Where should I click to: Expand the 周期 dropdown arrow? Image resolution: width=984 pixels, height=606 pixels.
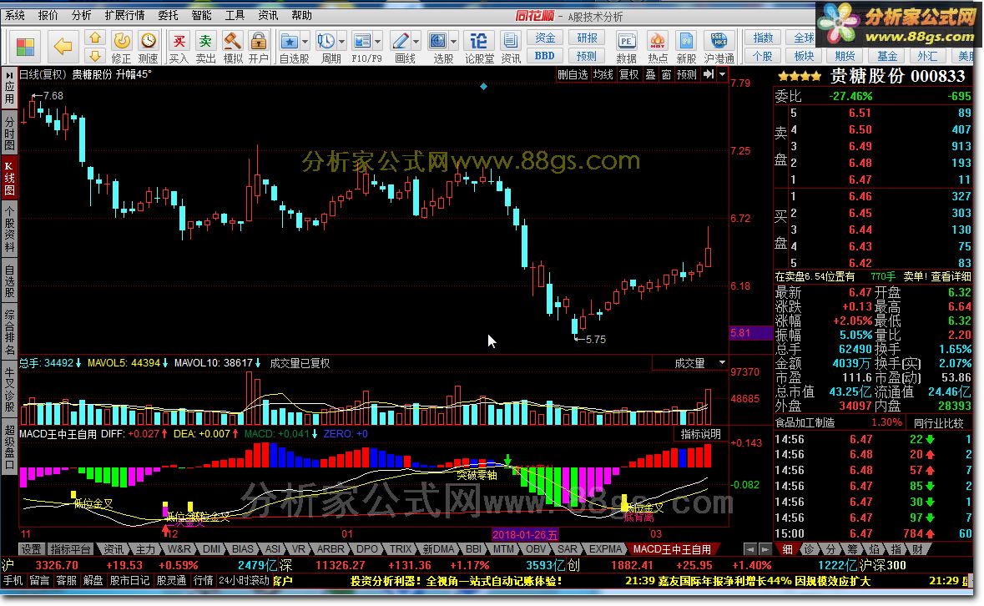pos(341,42)
